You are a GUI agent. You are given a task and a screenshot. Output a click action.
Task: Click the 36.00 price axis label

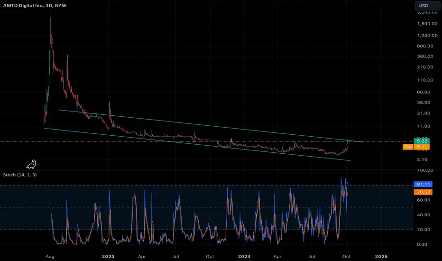(424, 103)
